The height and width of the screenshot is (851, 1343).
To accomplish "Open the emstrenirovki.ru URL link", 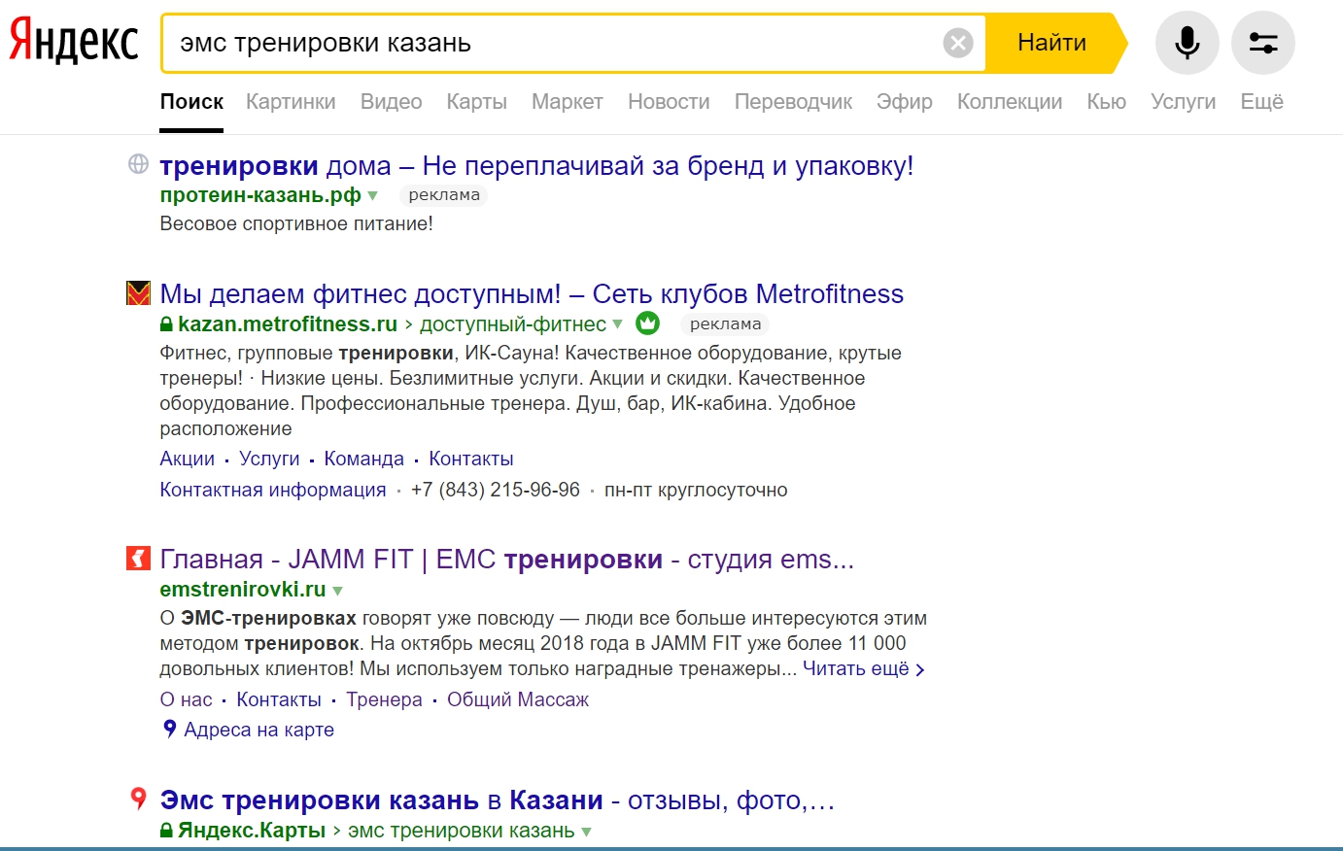I will [243, 589].
